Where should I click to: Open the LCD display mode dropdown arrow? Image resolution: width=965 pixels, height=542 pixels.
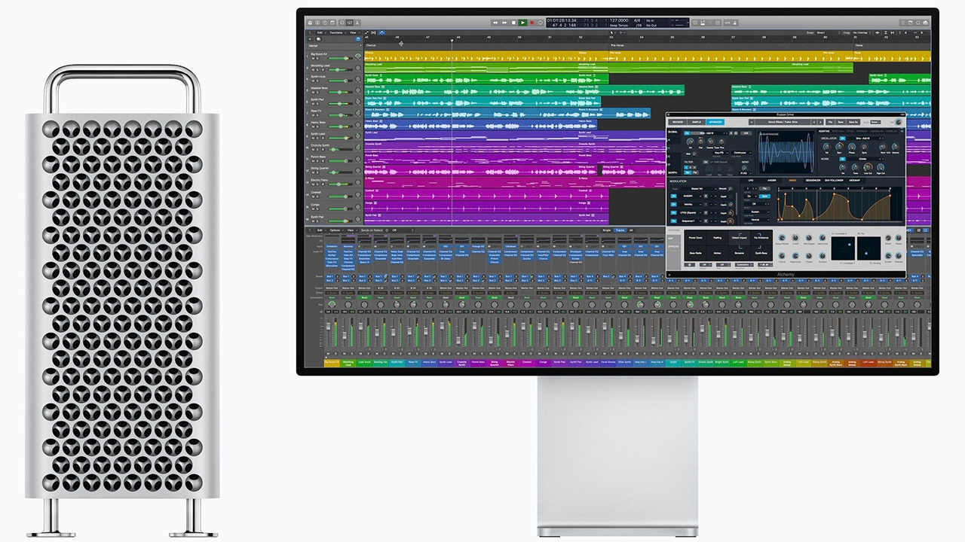point(688,23)
